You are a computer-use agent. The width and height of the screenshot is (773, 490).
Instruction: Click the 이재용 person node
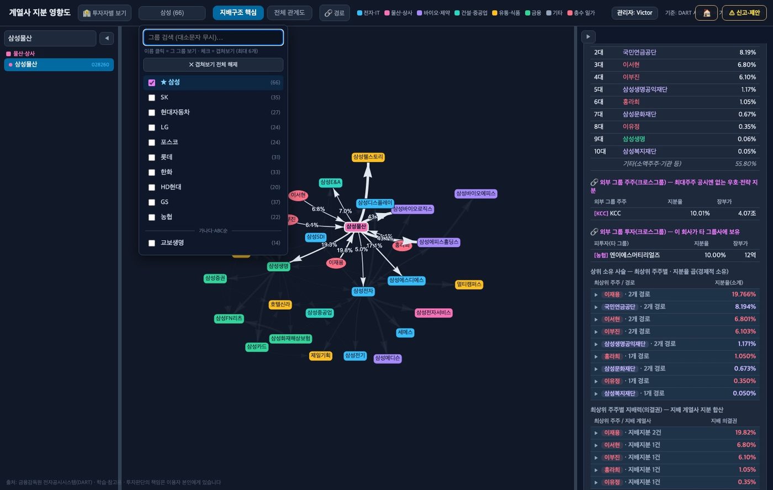pyautogui.click(x=336, y=263)
